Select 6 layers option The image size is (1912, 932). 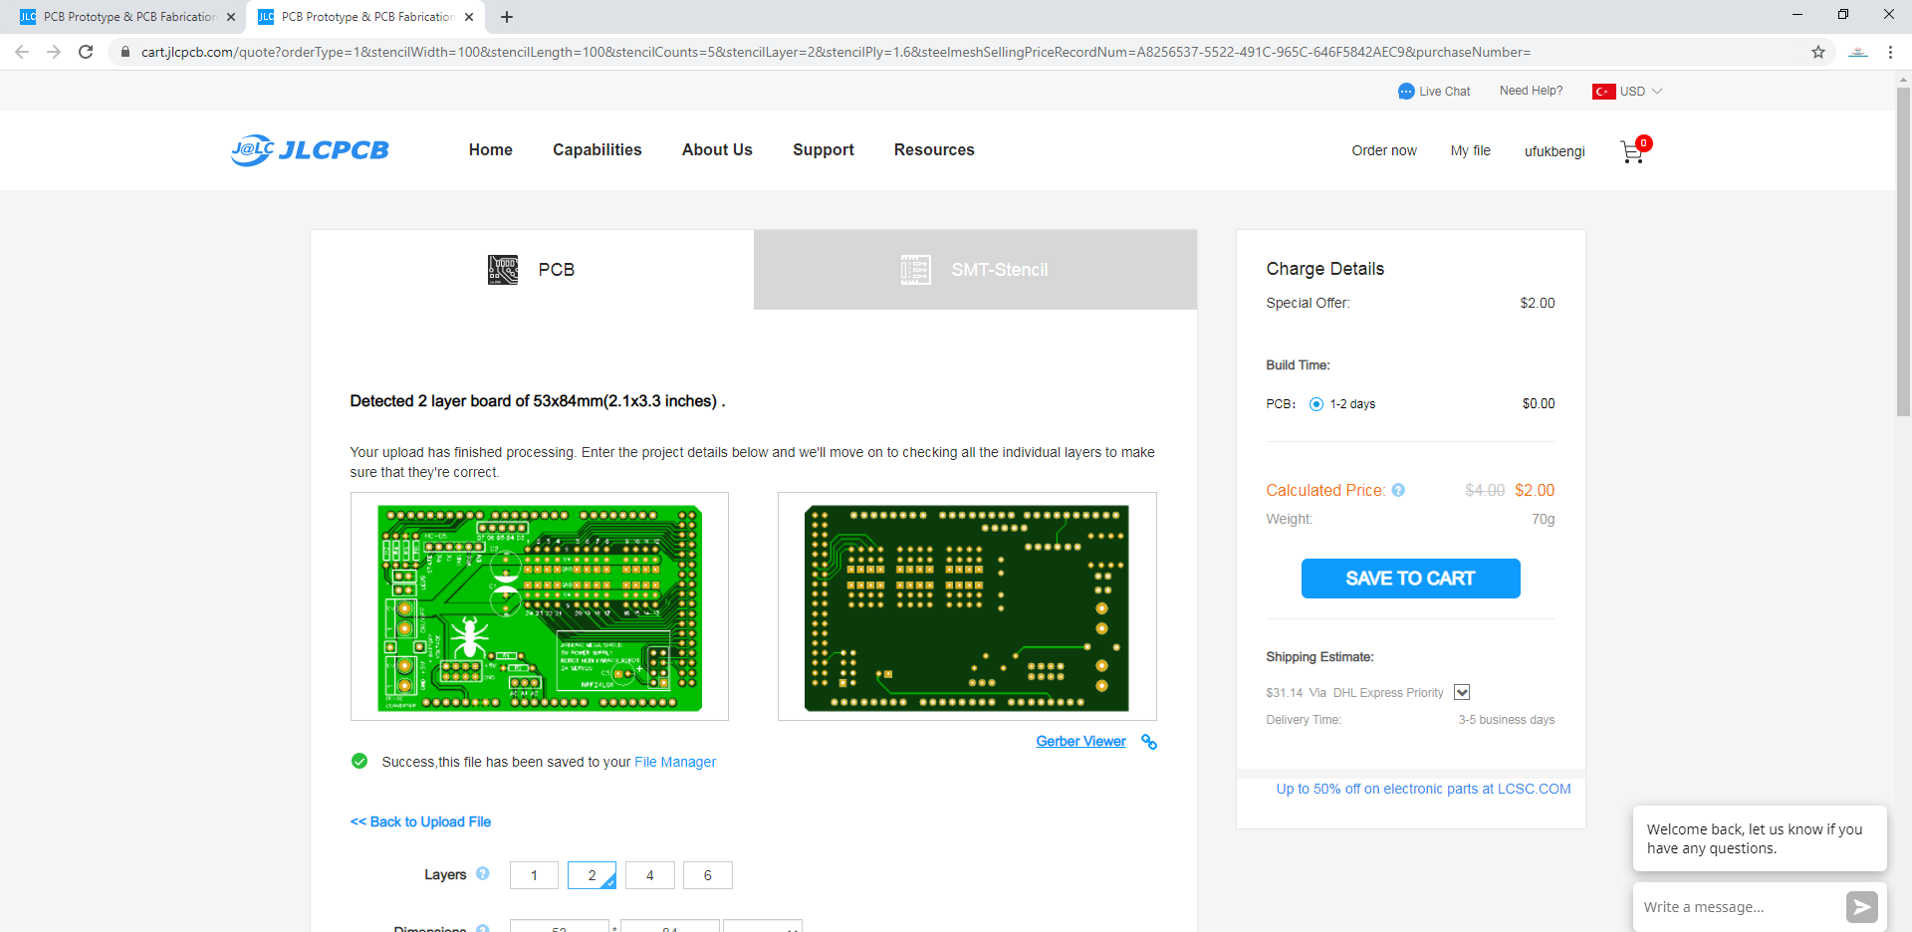707,875
